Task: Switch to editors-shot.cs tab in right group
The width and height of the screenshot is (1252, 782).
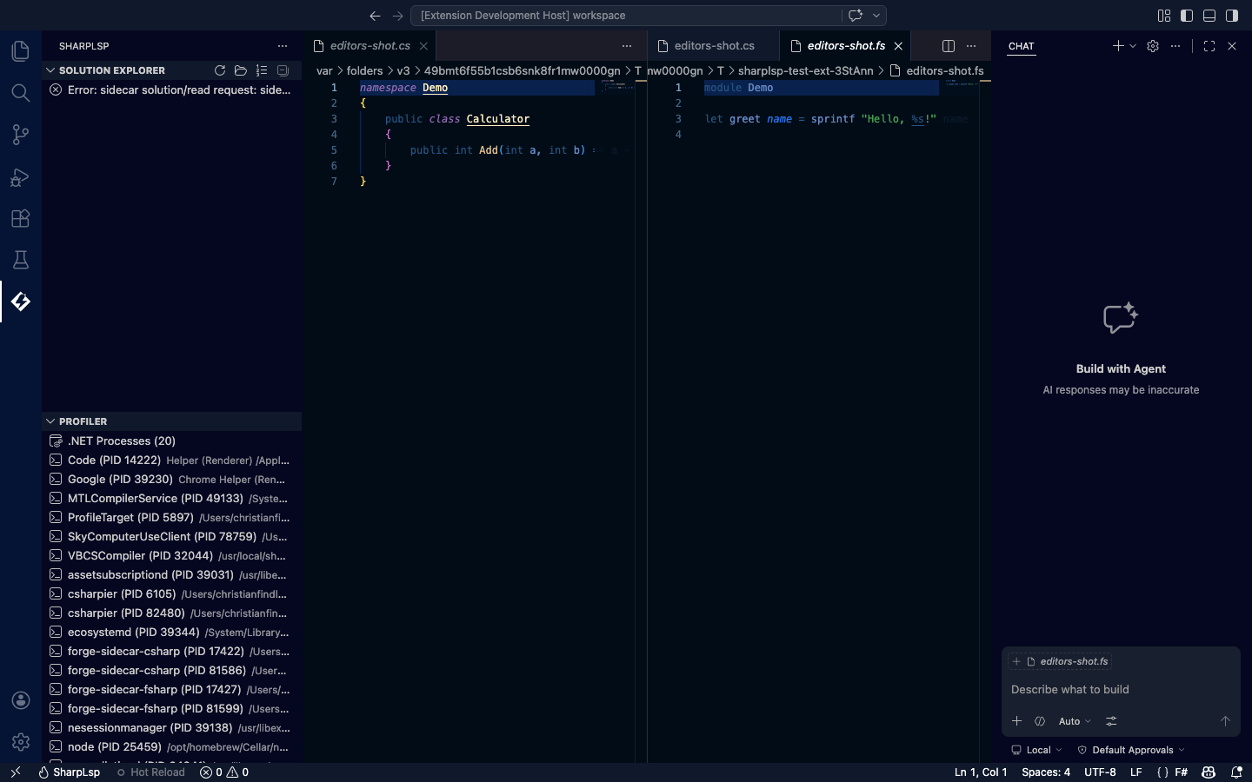Action: 714,46
